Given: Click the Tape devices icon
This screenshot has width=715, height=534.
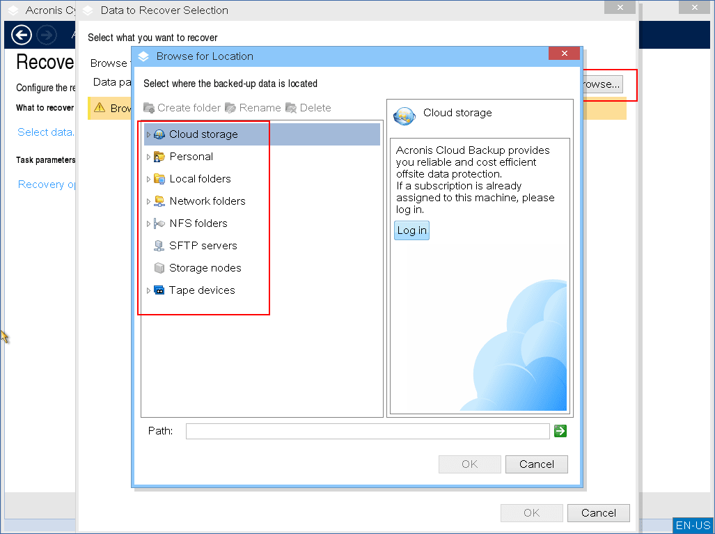Looking at the screenshot, I should pos(159,290).
